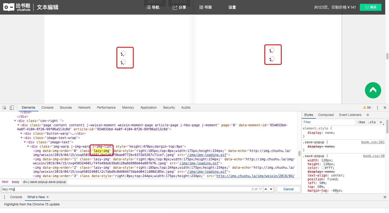The width and height of the screenshot is (389, 213).
Task: Collapse the image-text-wrap div node
Action: click(22, 138)
